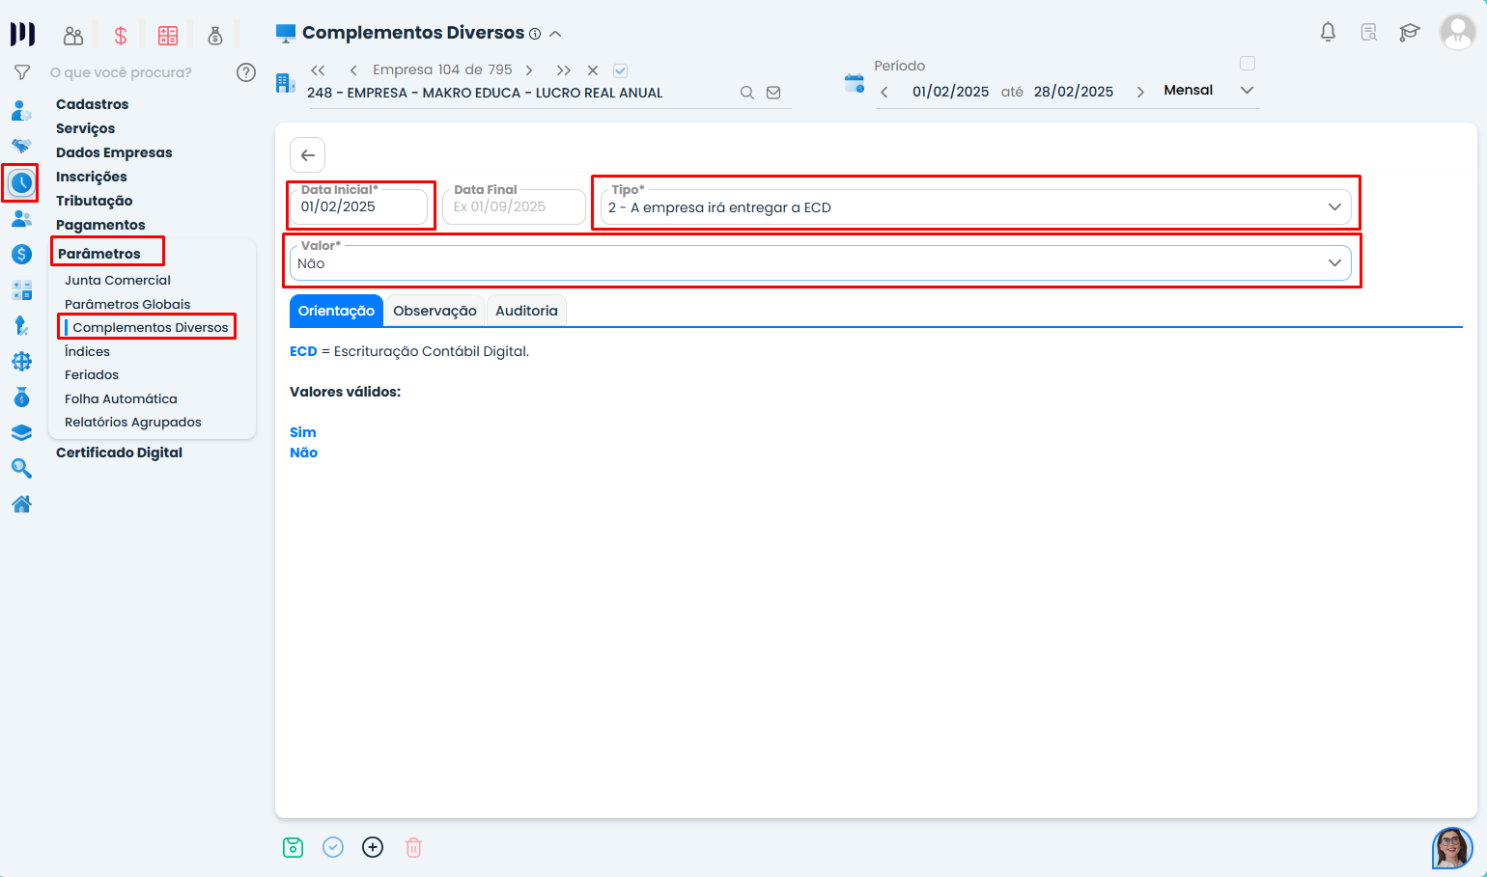Click the Data Final input field
Viewport: 1487px width, 877px height.
[x=514, y=206]
